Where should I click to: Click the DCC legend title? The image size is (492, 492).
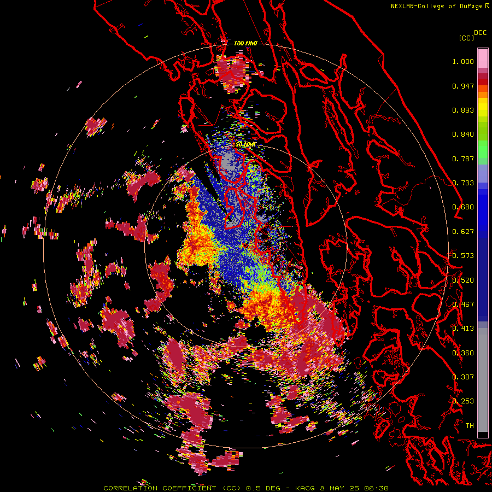tap(481, 33)
